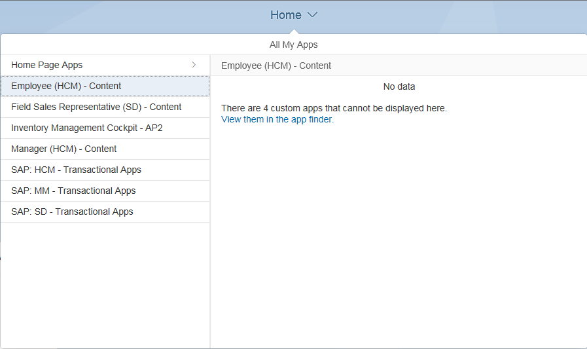Click the 4 custom apps notice text
The width and height of the screenshot is (587, 349).
(334, 108)
